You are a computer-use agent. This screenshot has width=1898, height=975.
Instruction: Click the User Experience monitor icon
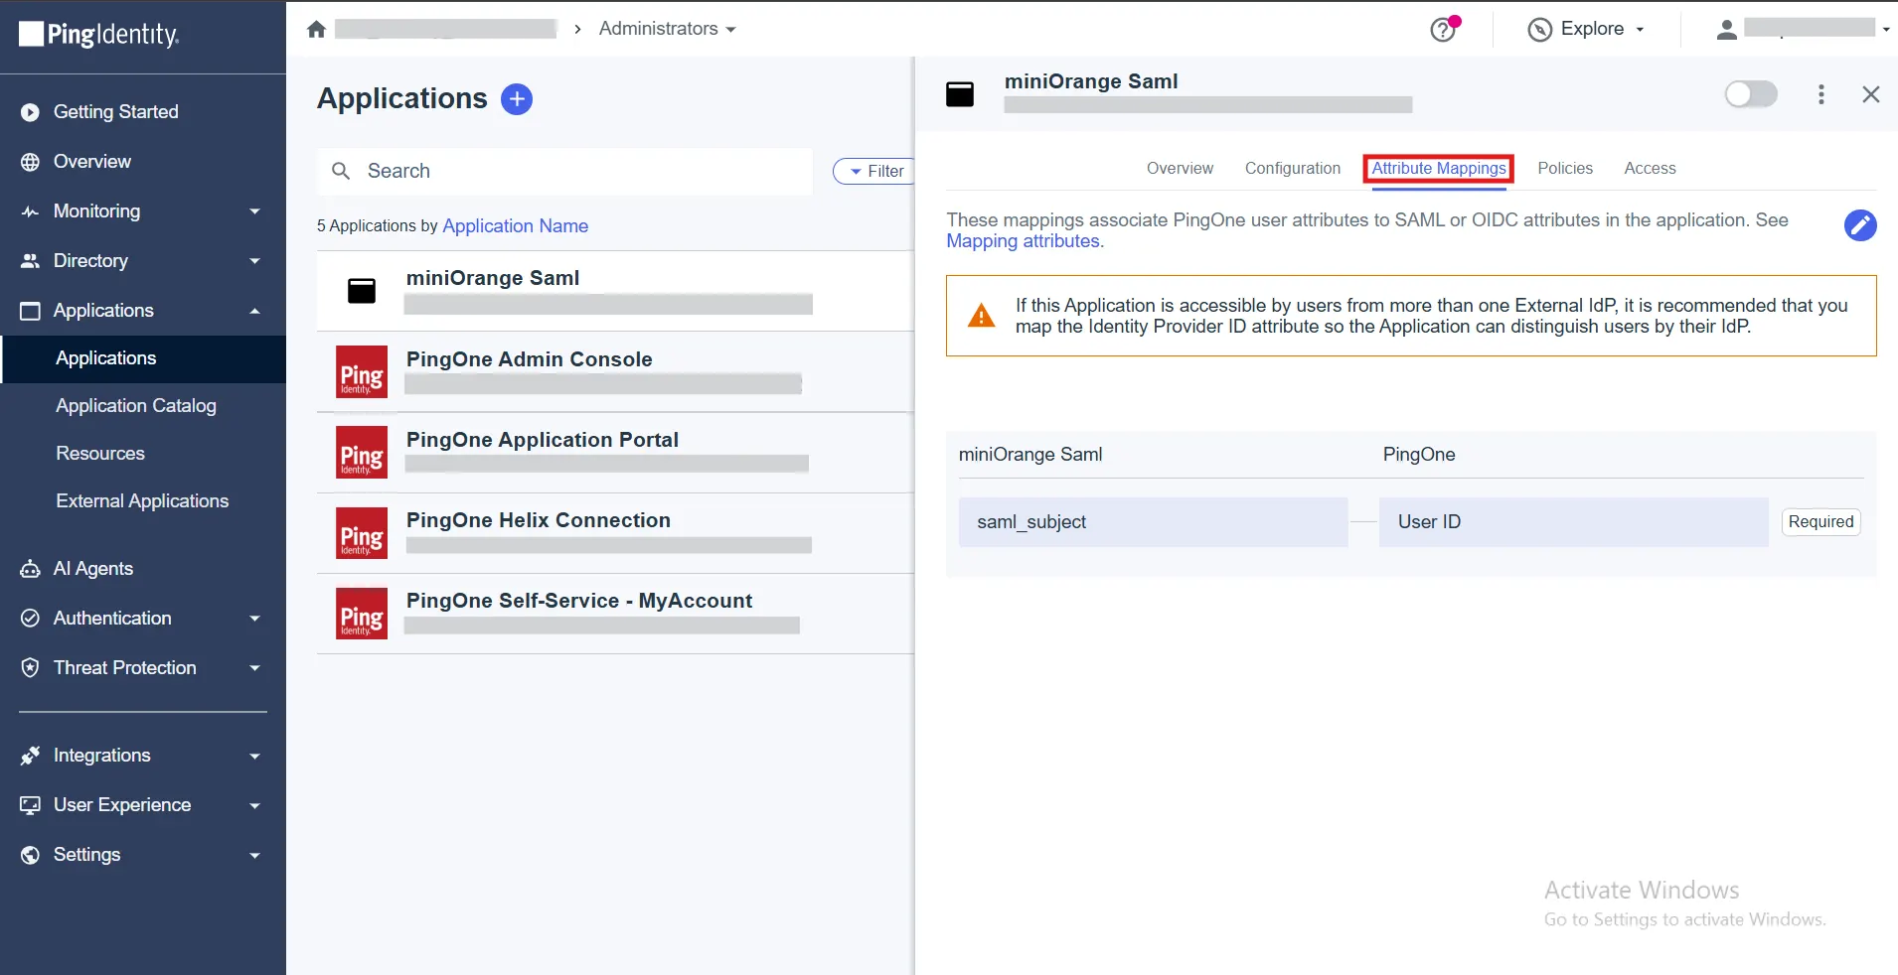(31, 805)
